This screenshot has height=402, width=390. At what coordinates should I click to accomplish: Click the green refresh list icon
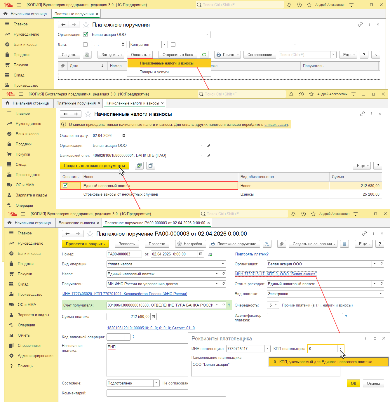[204, 55]
